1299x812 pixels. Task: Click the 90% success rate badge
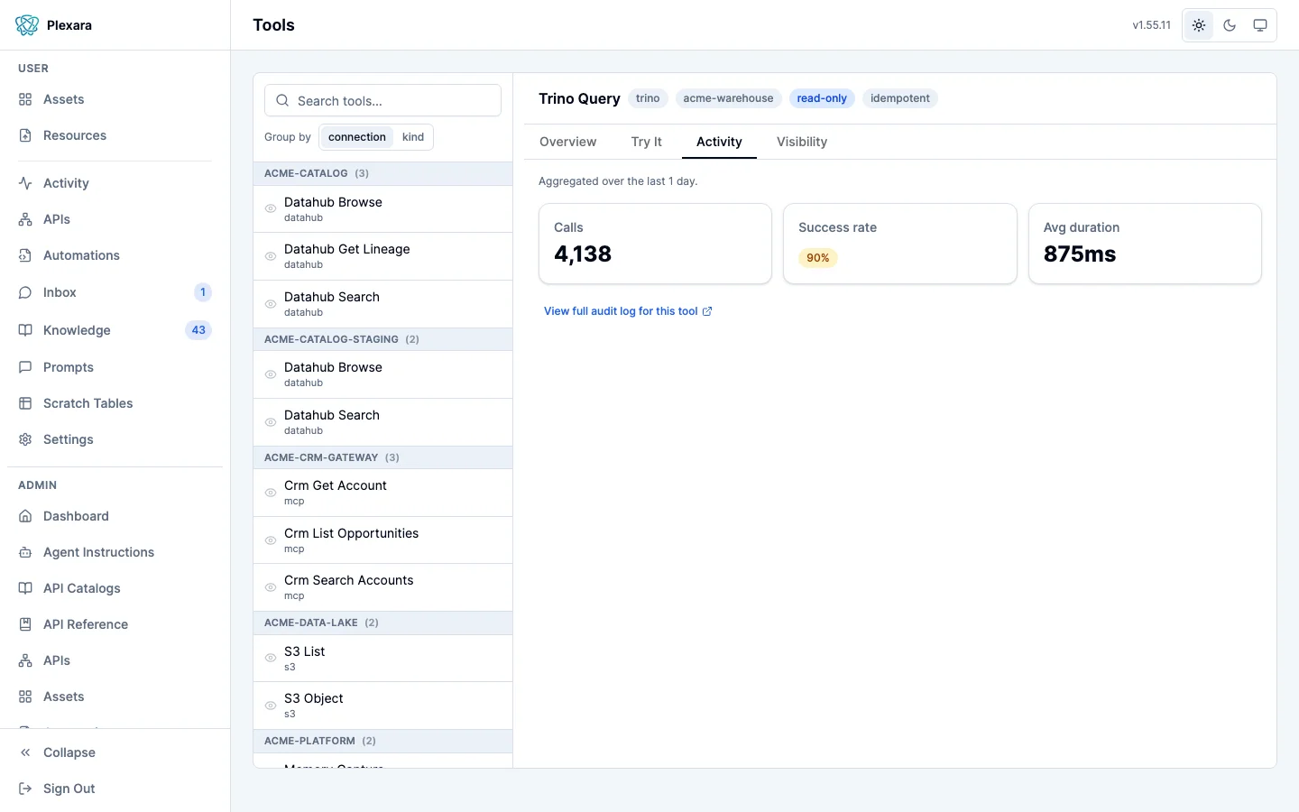point(818,258)
